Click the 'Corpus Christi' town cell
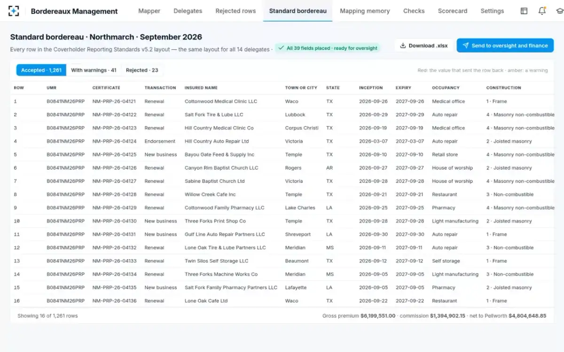This screenshot has height=352, width=564. (x=302, y=128)
